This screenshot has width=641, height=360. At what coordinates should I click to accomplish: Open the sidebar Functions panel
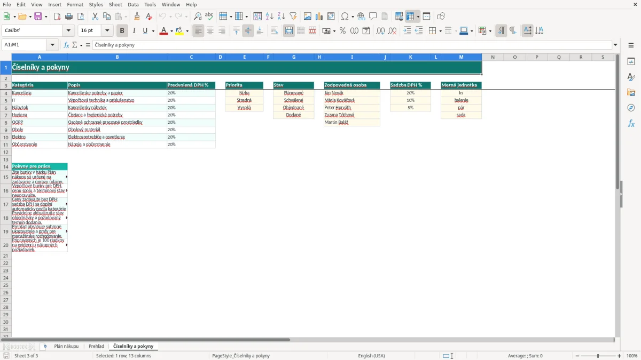point(631,123)
